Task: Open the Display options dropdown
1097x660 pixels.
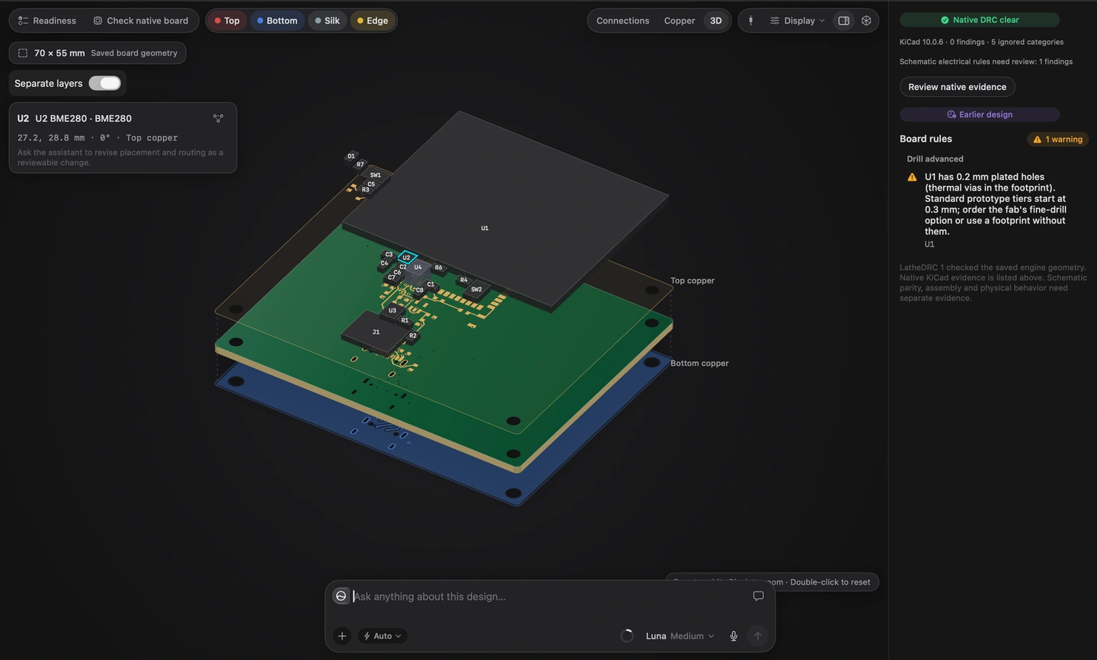Action: tap(797, 21)
